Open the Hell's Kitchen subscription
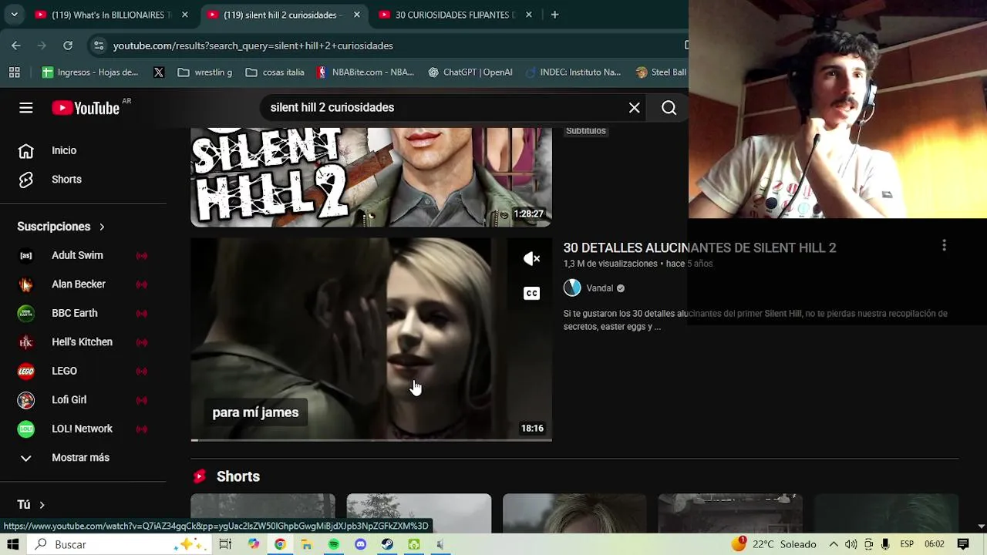The height and width of the screenshot is (555, 987). coord(83,342)
